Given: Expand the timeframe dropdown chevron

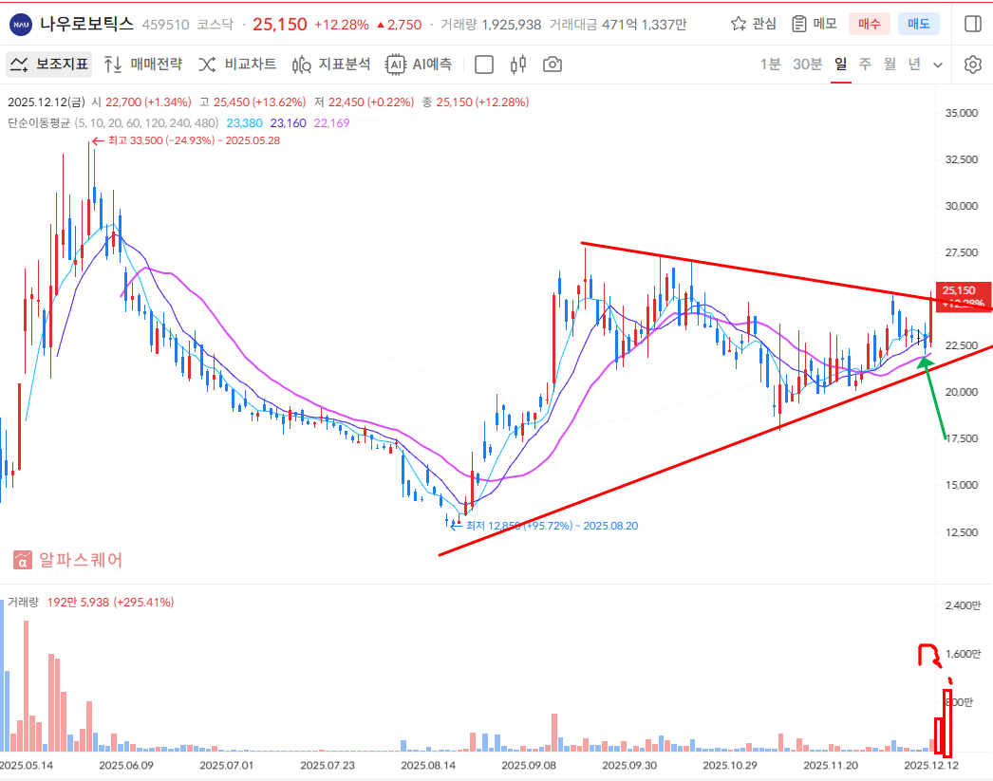Looking at the screenshot, I should [x=938, y=65].
